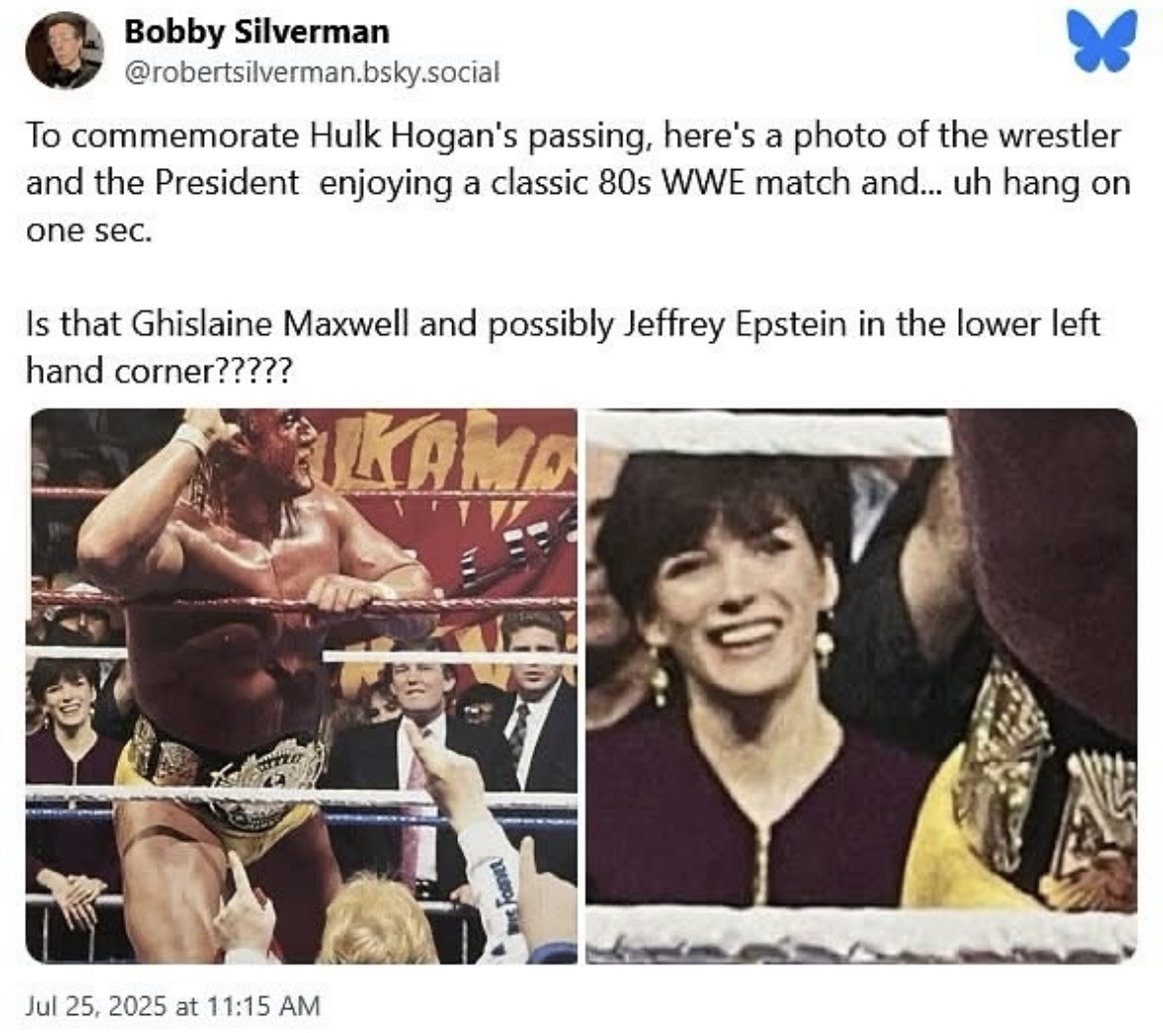1163x1033 pixels.
Task: Click the pearl earring in right photo
Action: (824, 648)
